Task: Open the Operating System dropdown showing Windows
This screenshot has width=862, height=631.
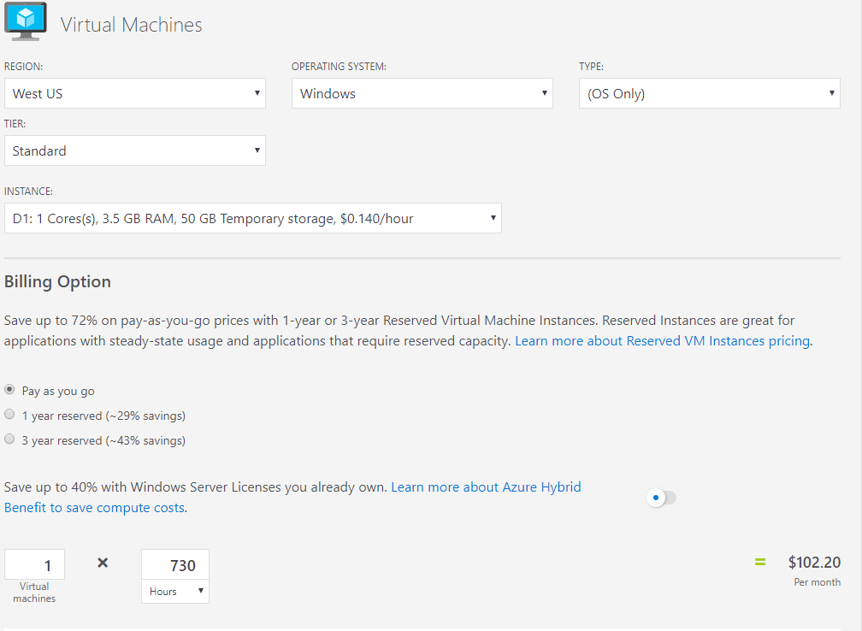Action: pyautogui.click(x=422, y=93)
